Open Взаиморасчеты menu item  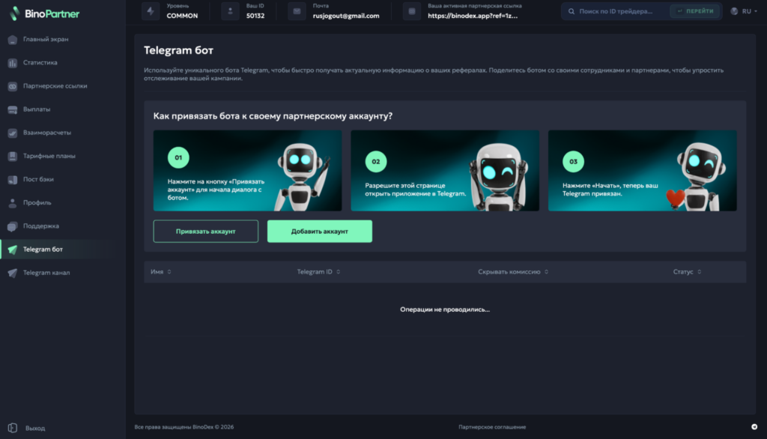click(47, 133)
